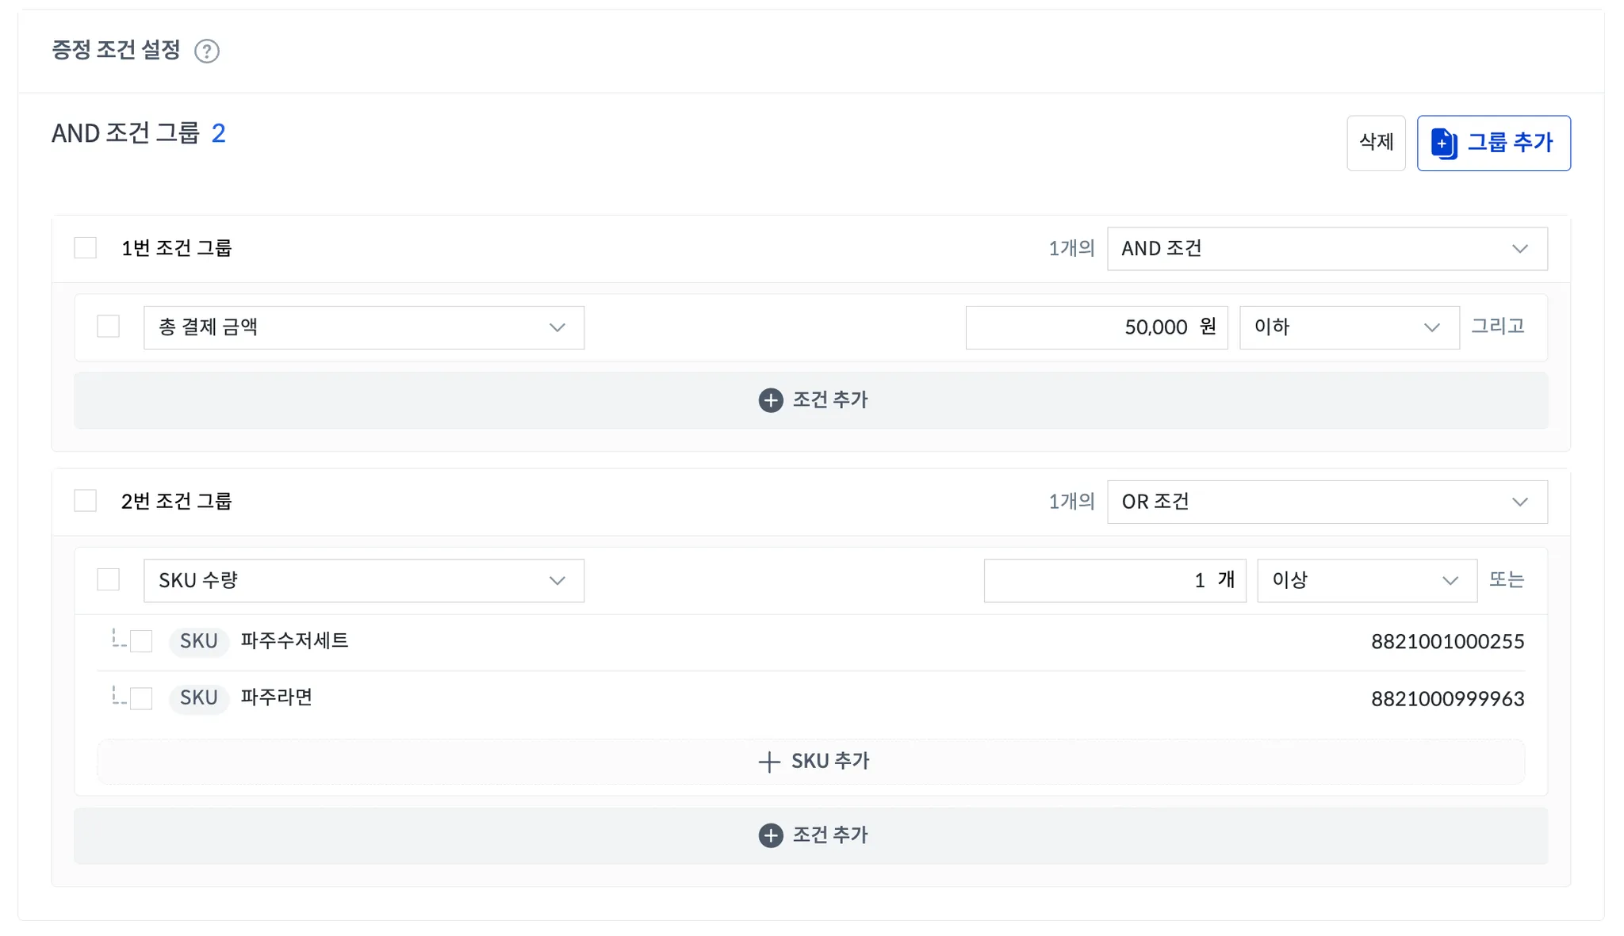Click the copy icon on 그룹 추가
The image size is (1624, 936).
pyautogui.click(x=1443, y=143)
